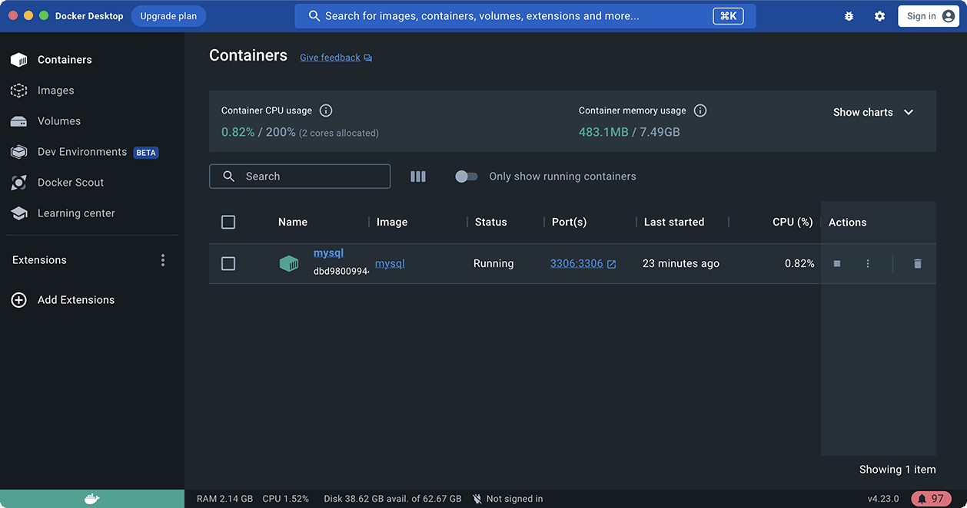Open the Extensions overflow menu

click(x=162, y=259)
